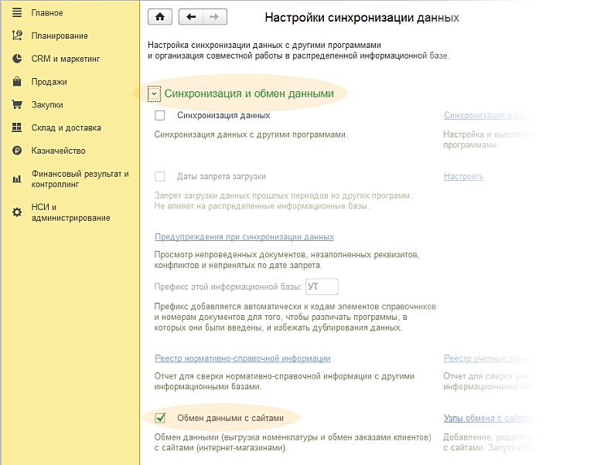Open Предупреждения при синхронизации данных link

point(244,237)
